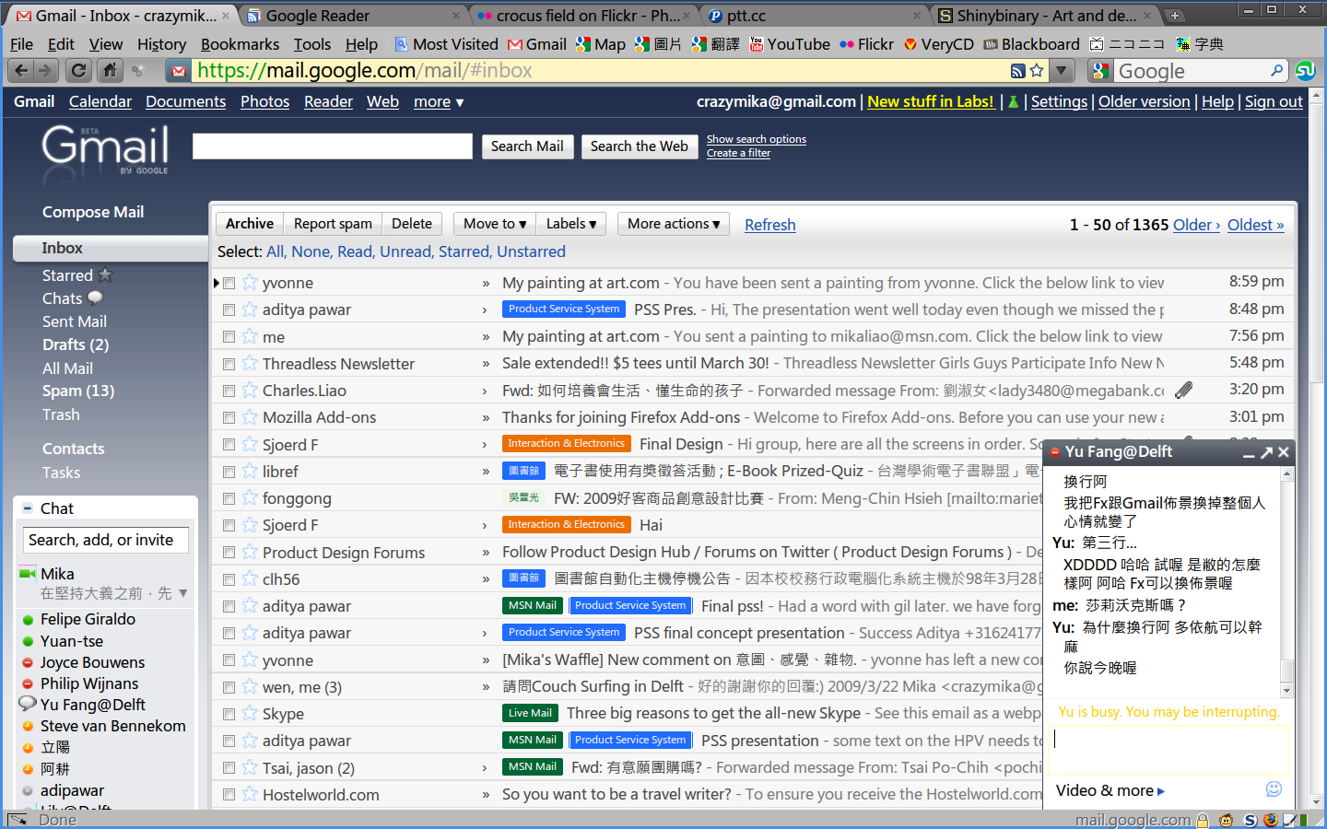The width and height of the screenshot is (1327, 829).
Task: Click Report spam button
Action: pyautogui.click(x=333, y=224)
